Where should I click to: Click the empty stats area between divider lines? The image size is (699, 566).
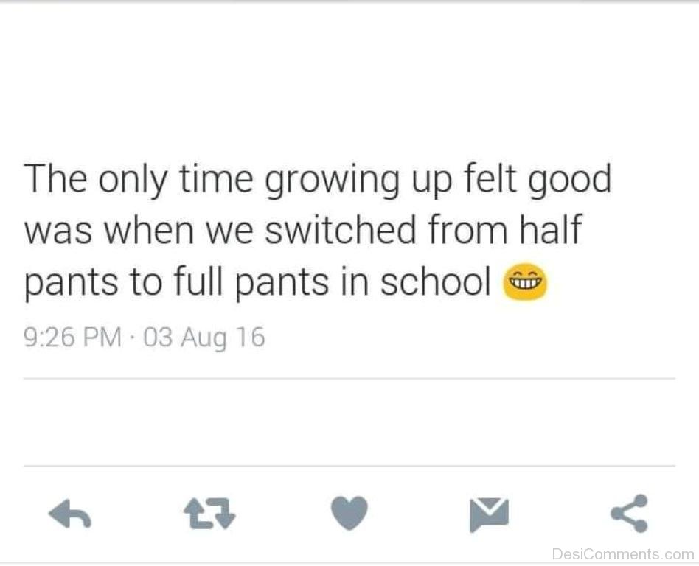(x=349, y=422)
